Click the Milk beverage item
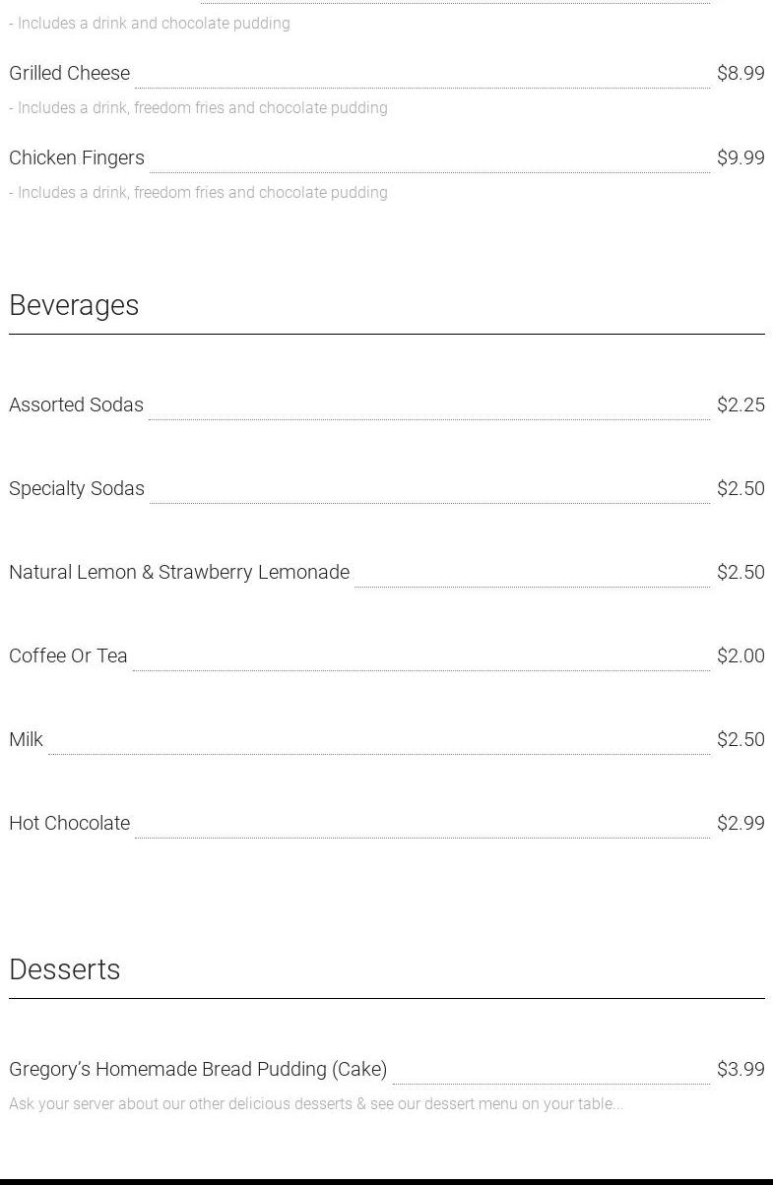The width and height of the screenshot is (773, 1185). click(x=26, y=739)
